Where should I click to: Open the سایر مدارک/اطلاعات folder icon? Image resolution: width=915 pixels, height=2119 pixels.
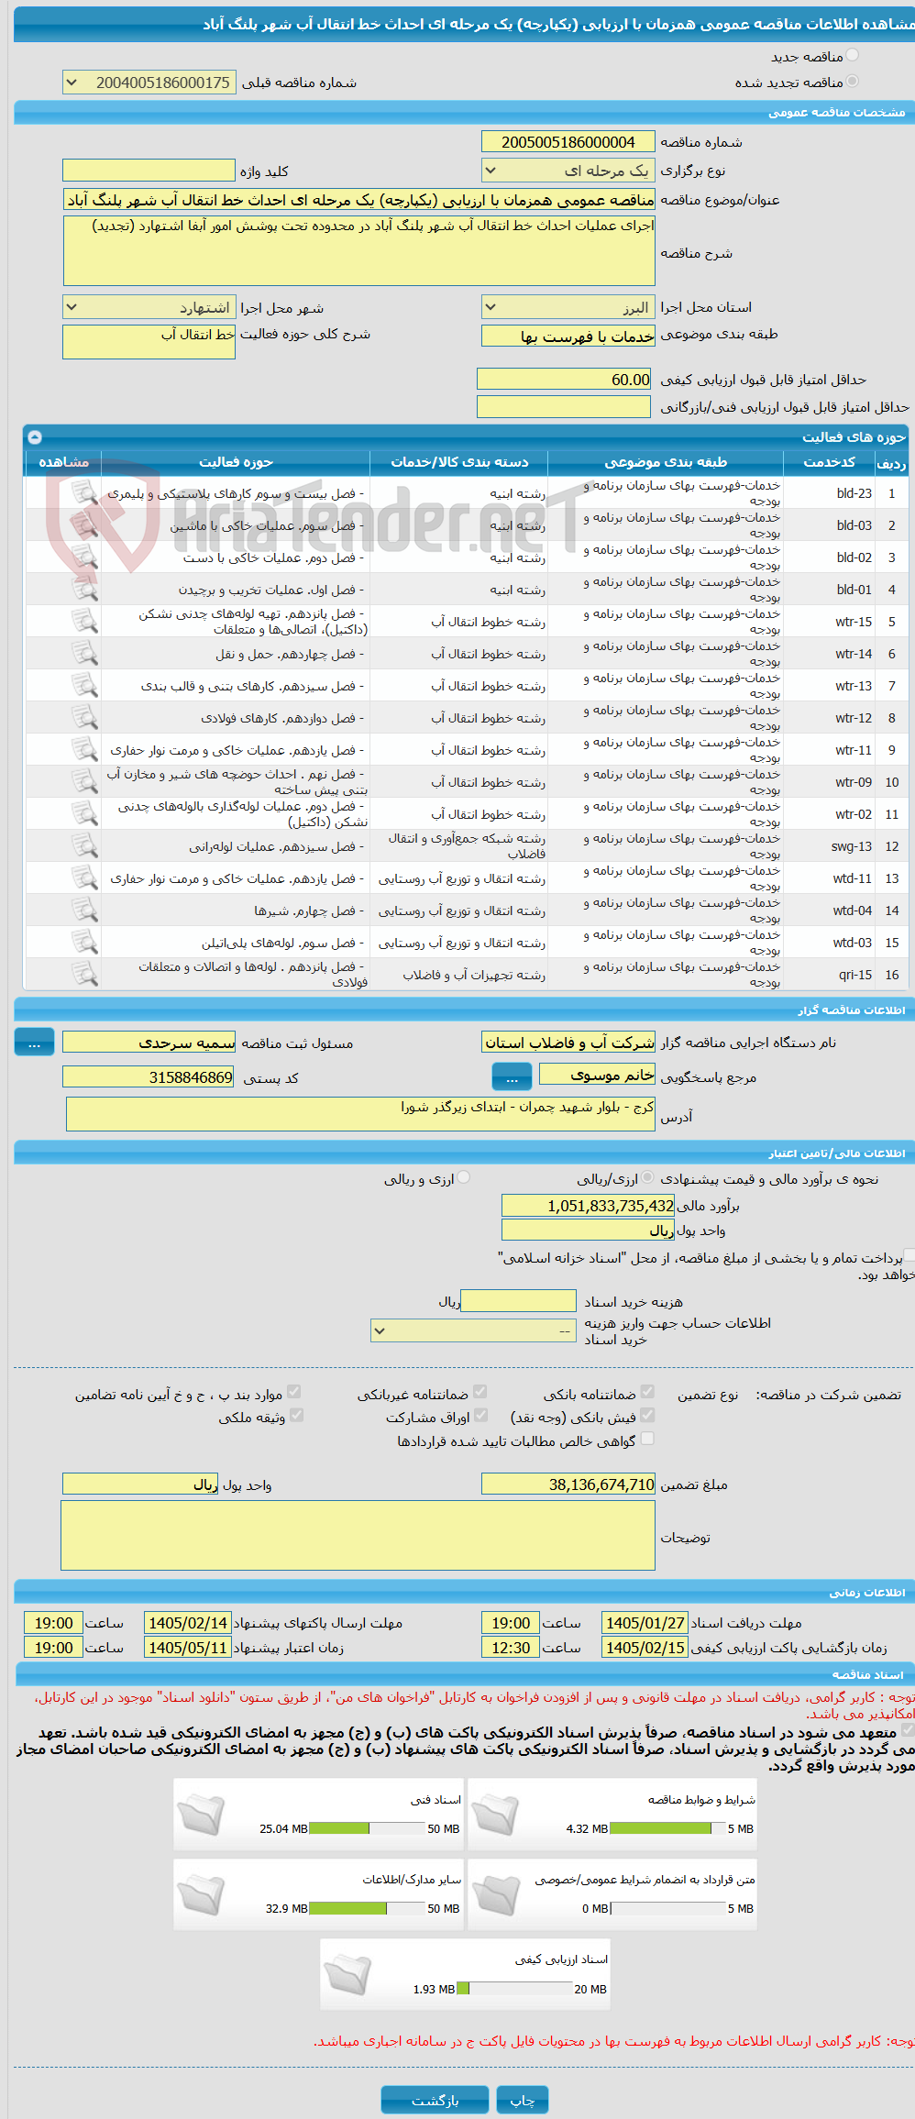click(201, 1894)
